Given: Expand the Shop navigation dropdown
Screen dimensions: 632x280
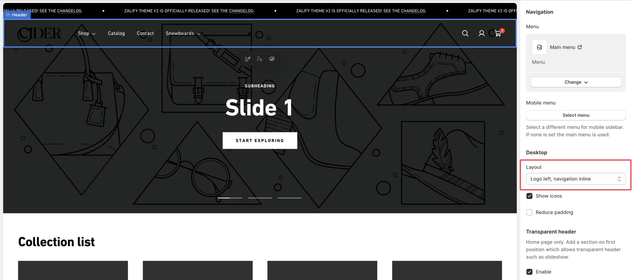Looking at the screenshot, I should pos(86,33).
